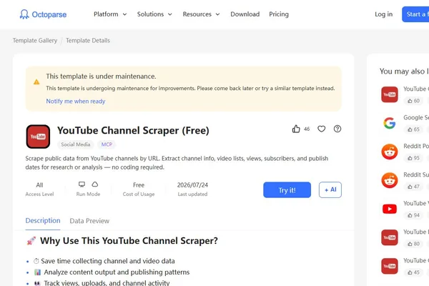Open Reddit Su... template title in sidebar
429x286 pixels.
pos(416,175)
